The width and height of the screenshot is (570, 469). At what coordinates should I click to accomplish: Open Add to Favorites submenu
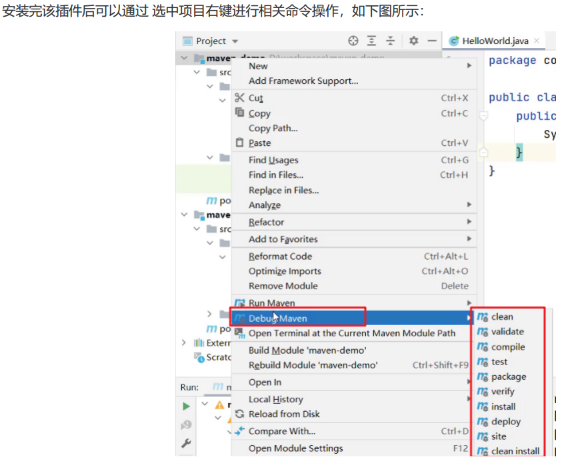pos(354,239)
